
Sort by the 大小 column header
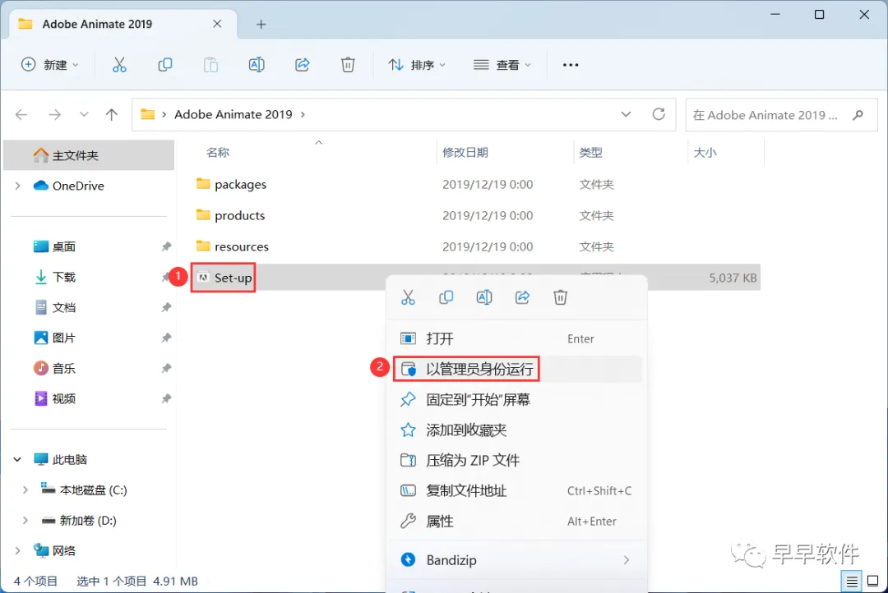point(705,153)
